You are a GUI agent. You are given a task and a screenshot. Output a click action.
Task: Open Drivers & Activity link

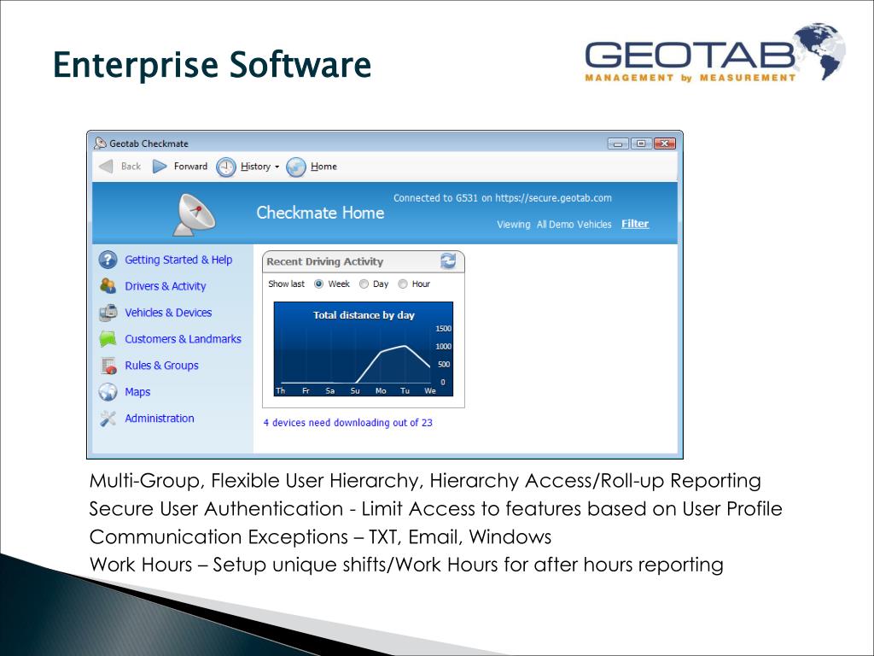pyautogui.click(x=166, y=286)
